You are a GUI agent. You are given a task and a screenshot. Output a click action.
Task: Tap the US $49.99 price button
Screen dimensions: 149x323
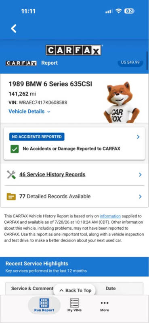(130, 63)
